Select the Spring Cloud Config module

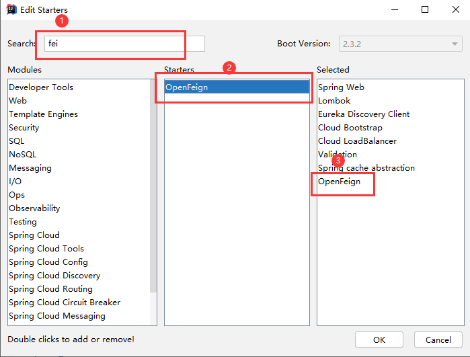coord(48,262)
